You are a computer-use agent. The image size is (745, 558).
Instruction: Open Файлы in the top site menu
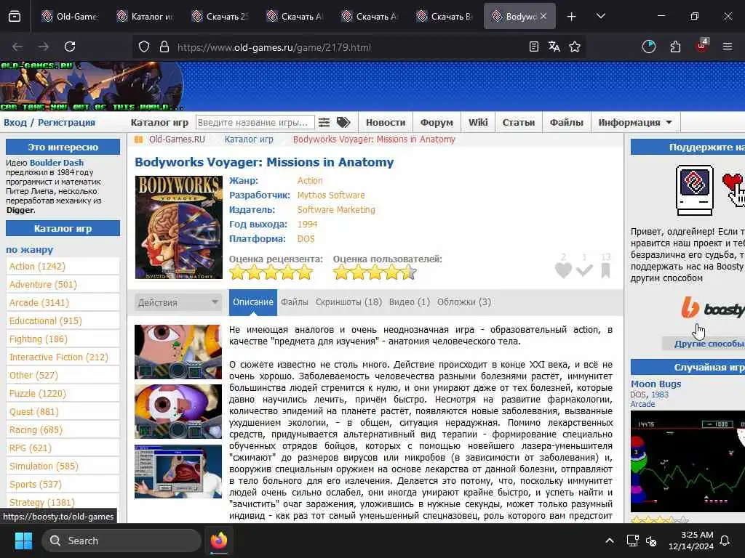pyautogui.click(x=566, y=122)
